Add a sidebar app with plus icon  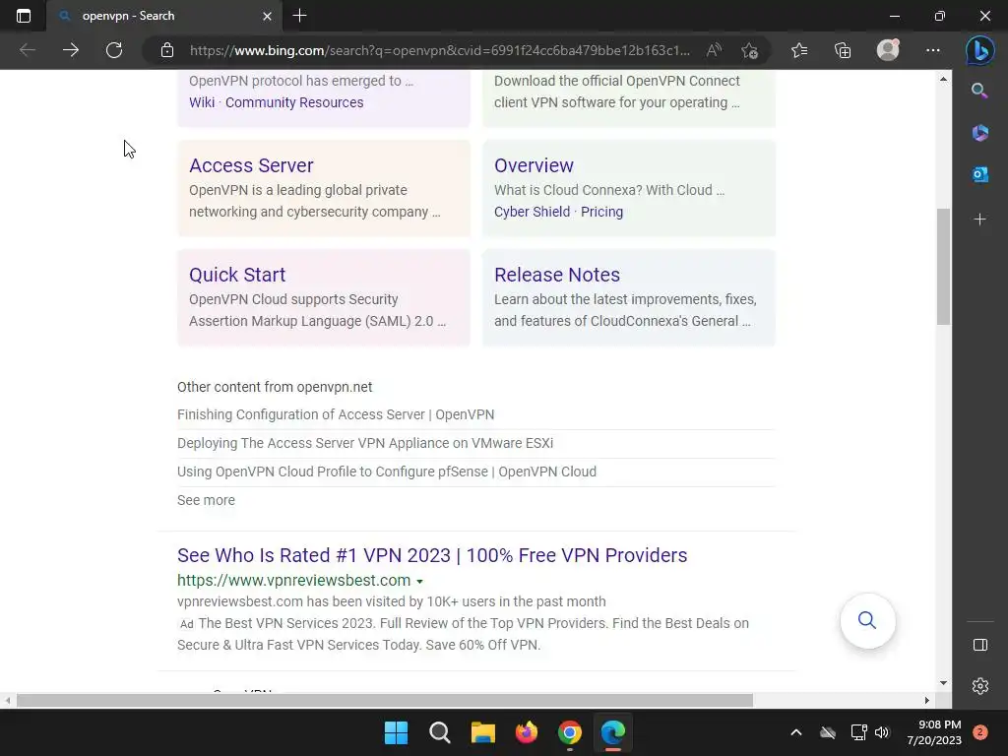click(979, 220)
